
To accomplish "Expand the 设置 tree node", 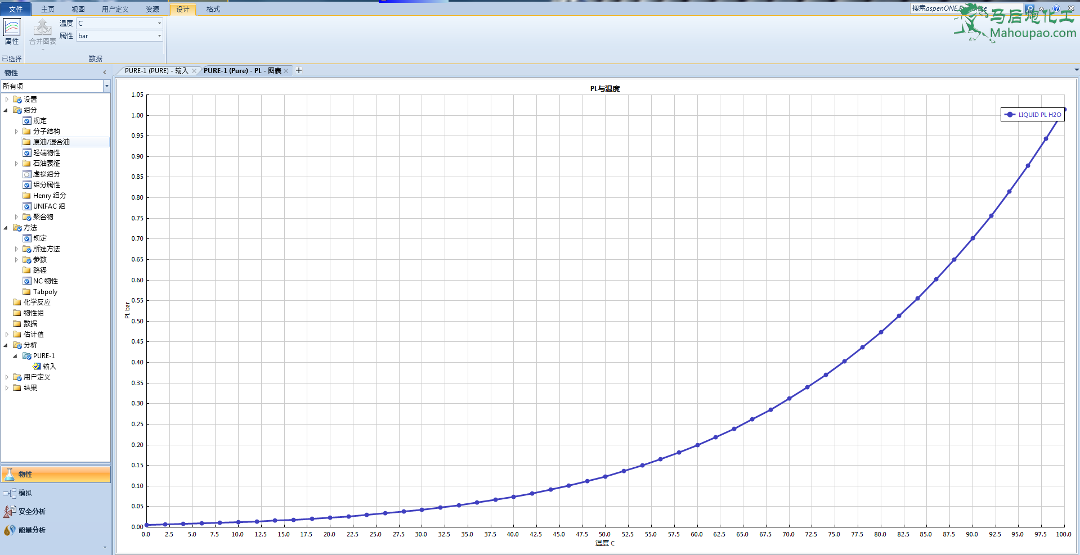I will click(x=7, y=100).
